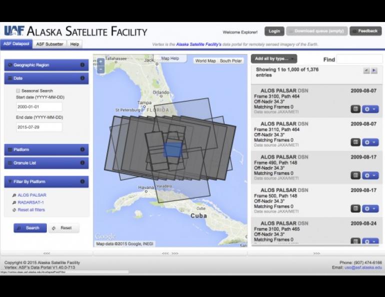Open info icon for Filter By Platform
The image size is (385, 297).
point(82,181)
